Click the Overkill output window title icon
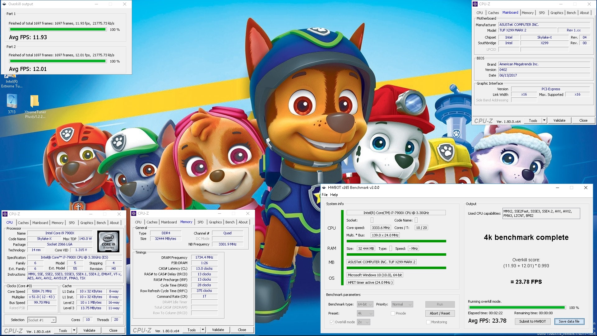Screen dimensions: 597x336 [x=4, y=4]
